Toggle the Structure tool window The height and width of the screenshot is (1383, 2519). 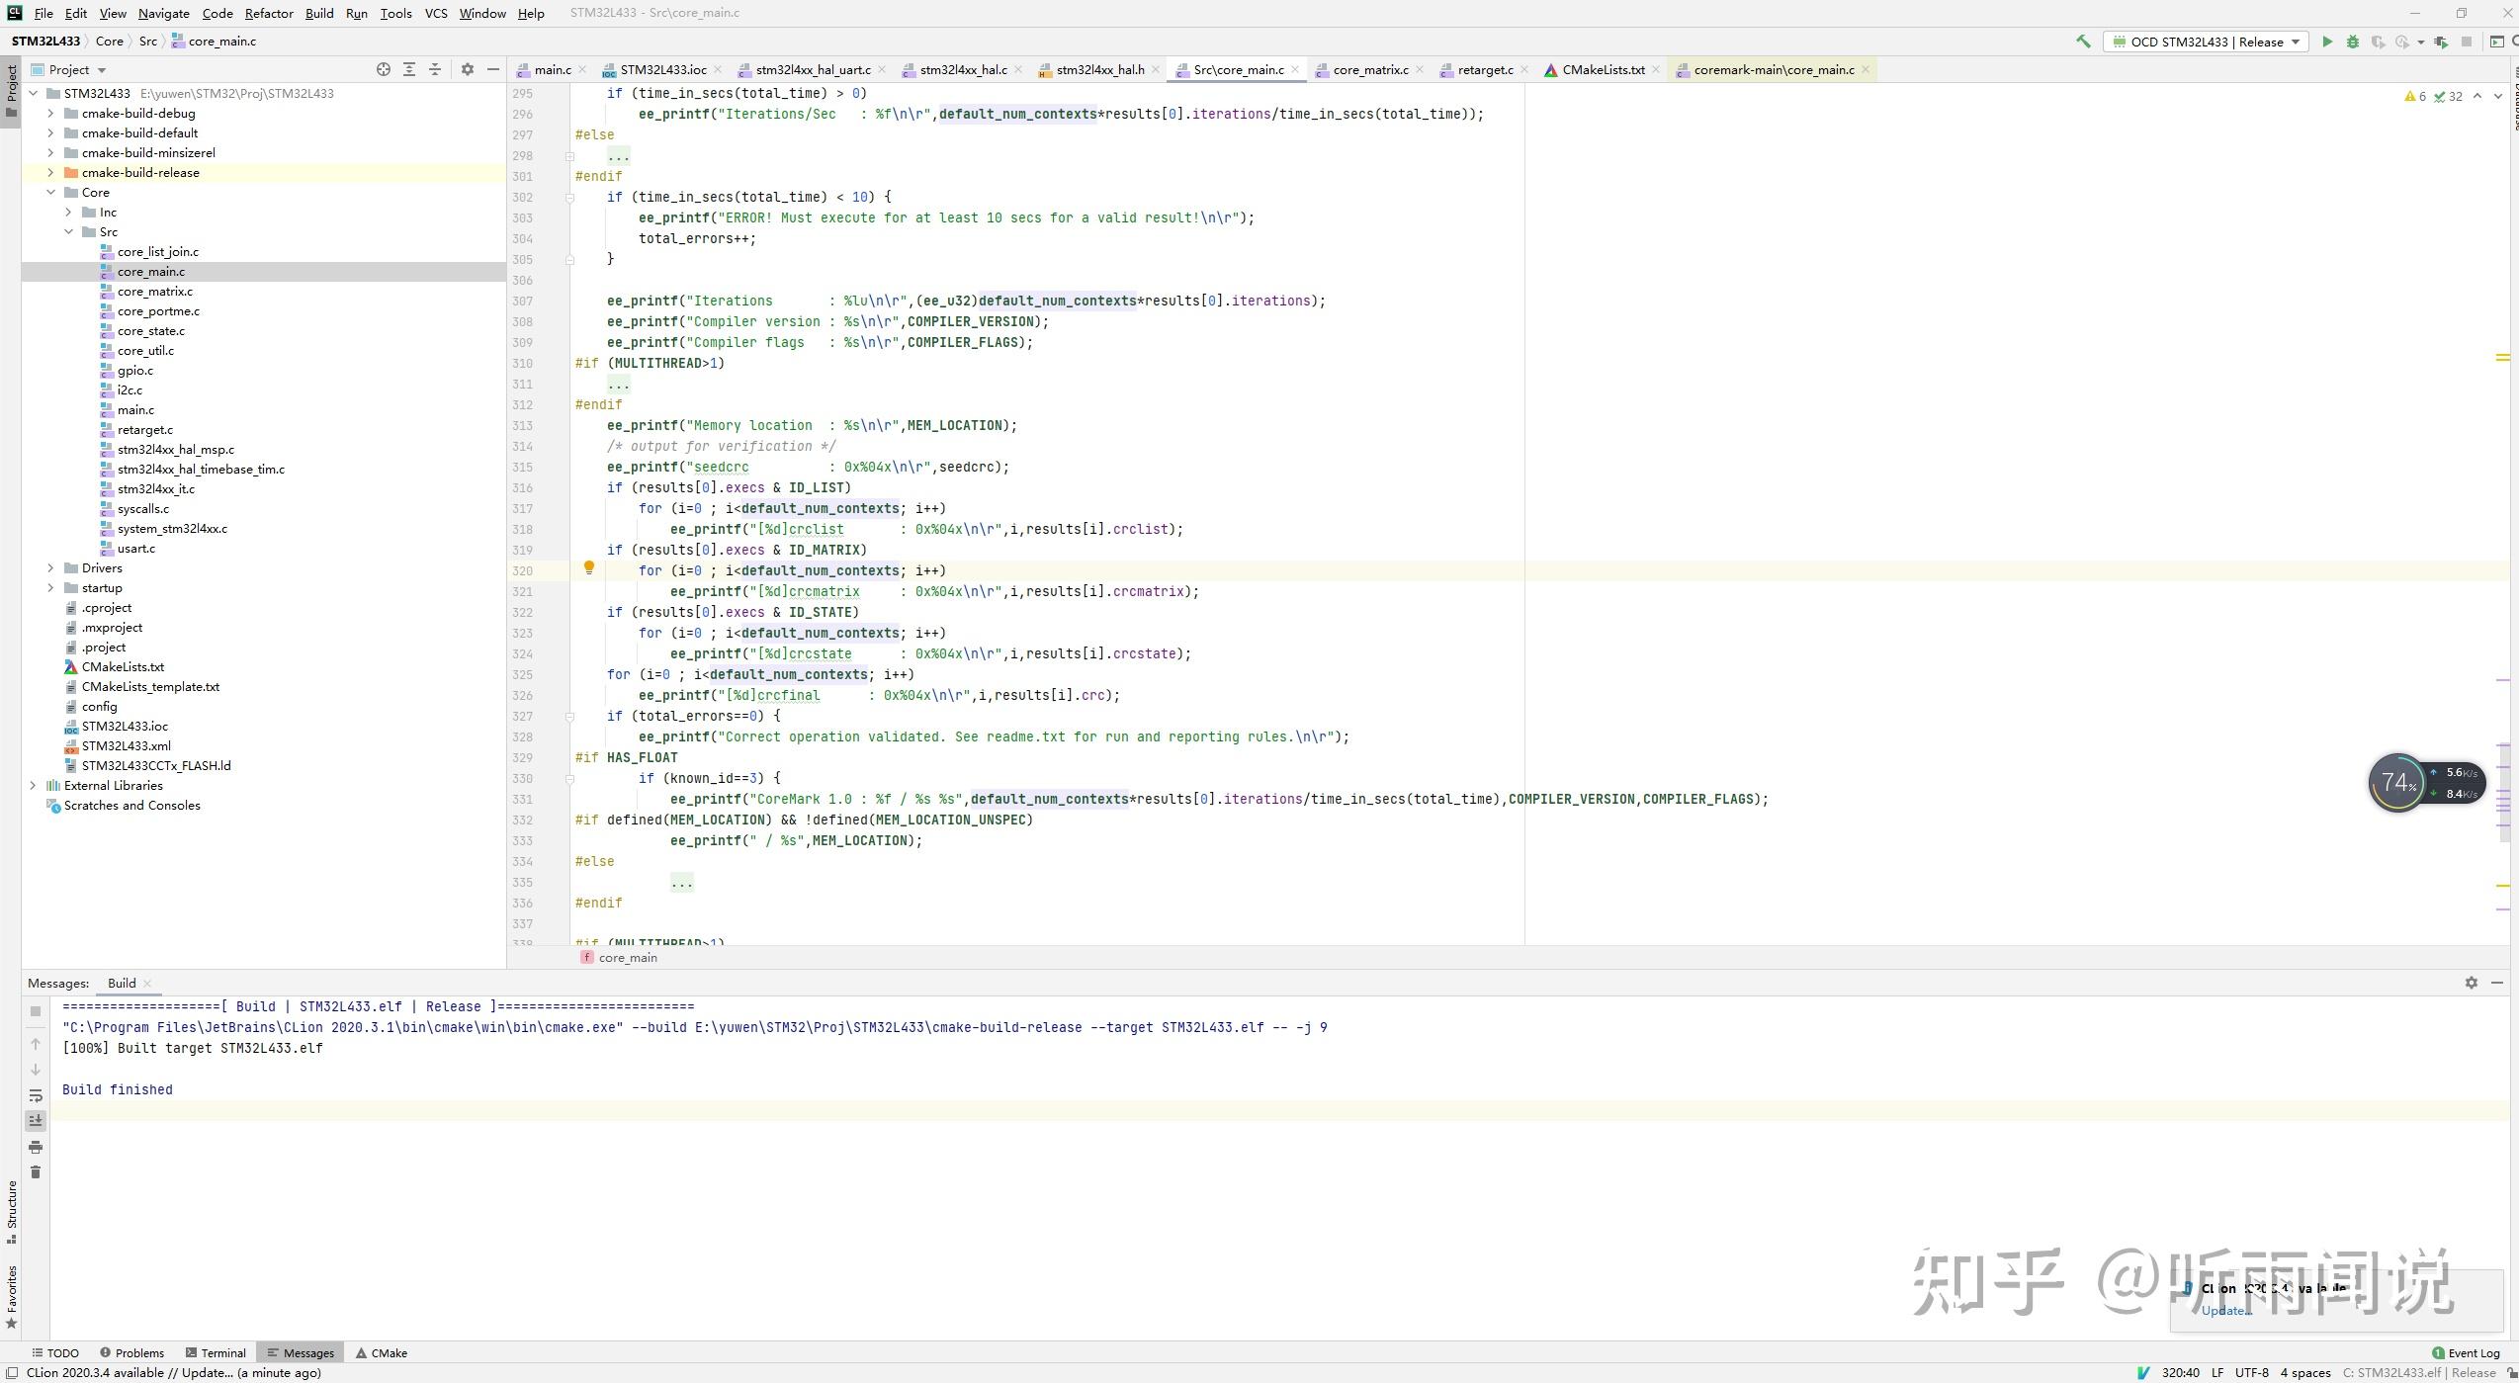click(12, 1211)
